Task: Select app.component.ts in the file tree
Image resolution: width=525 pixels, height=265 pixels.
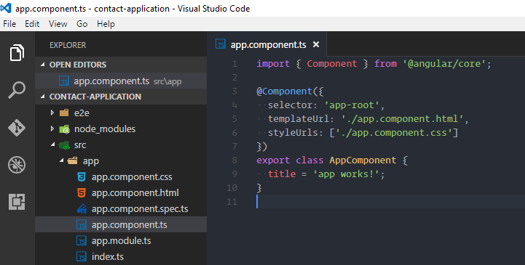Action: (x=121, y=224)
